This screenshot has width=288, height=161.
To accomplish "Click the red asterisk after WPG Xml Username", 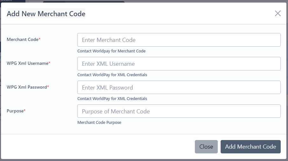I will pyautogui.click(x=49, y=63).
